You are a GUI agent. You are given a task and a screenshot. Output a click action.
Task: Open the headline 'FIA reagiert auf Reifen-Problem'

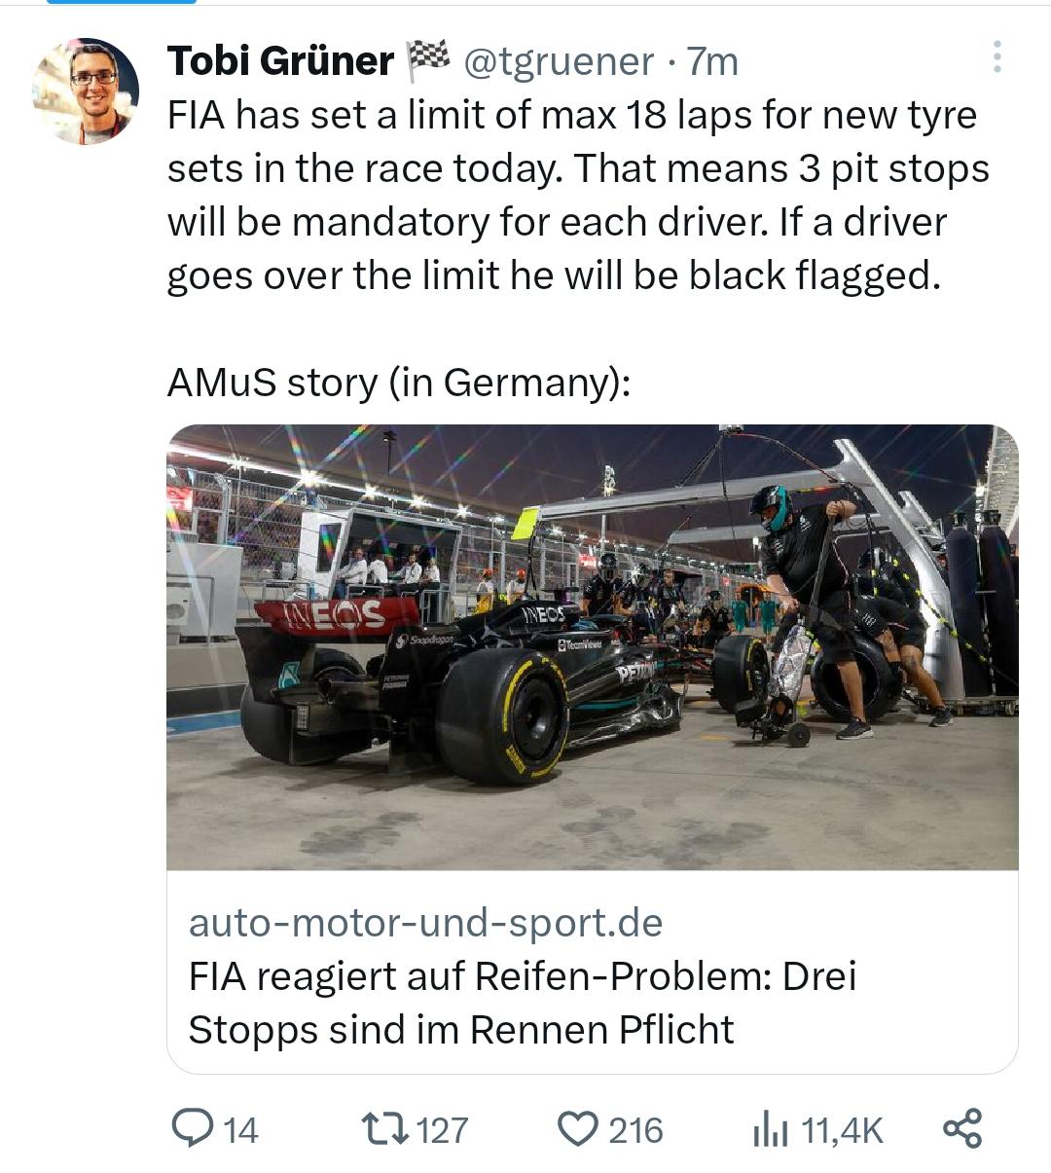(522, 1003)
